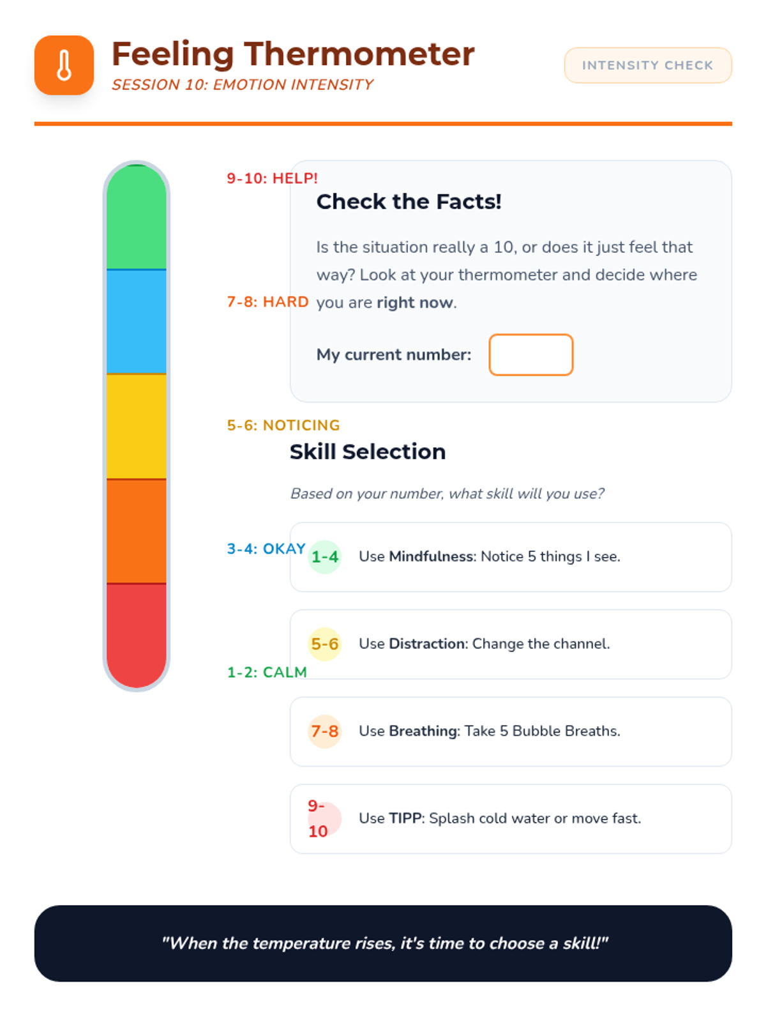Choose the Mindfulness skill card

(x=511, y=557)
